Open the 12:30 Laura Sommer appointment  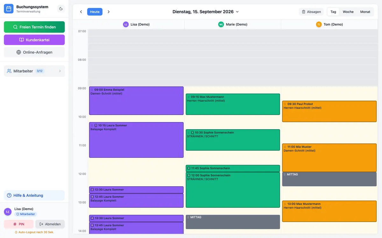[136, 190]
